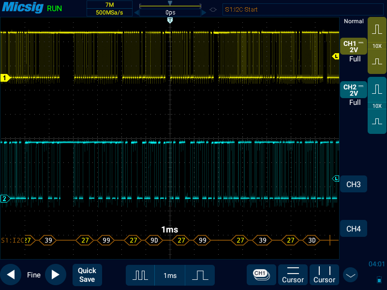Shift waveform right with horizontal arrow
This screenshot has width=387, height=290.
tap(204, 13)
